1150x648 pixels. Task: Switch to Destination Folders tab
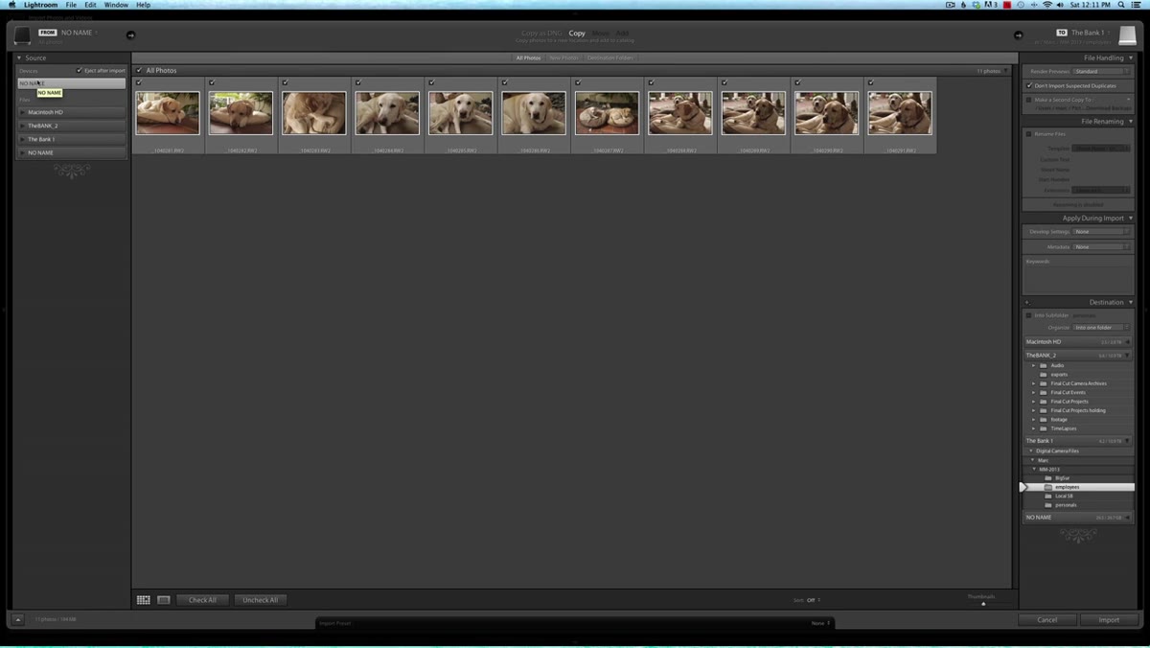609,58
